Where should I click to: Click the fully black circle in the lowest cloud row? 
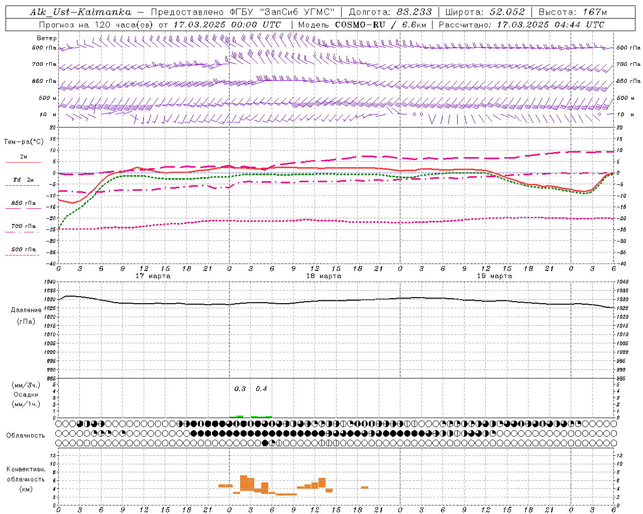pos(265,443)
